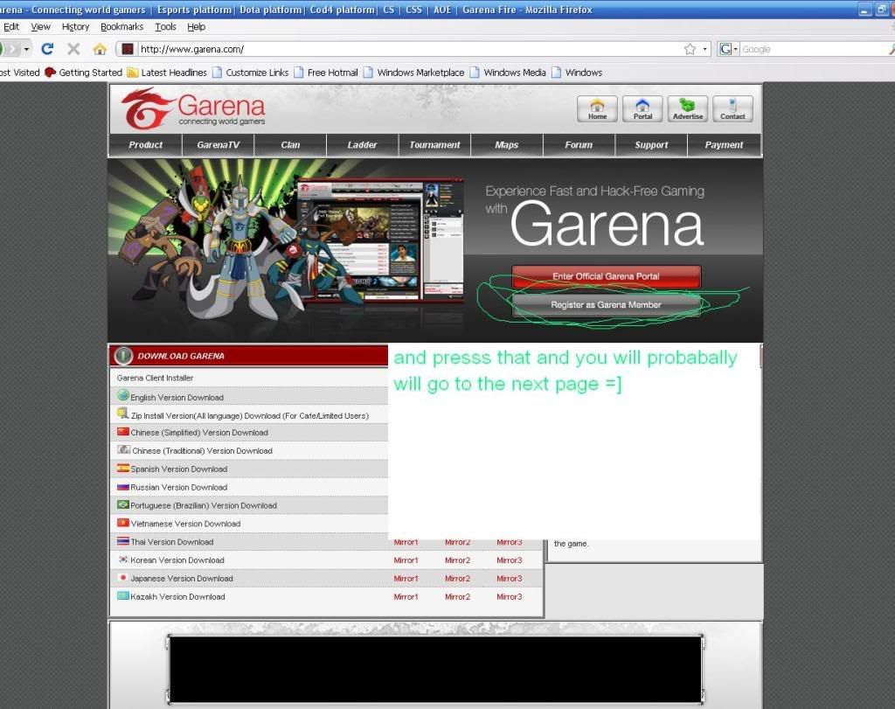Open the History menu
Image resolution: width=895 pixels, height=709 pixels.
75,27
